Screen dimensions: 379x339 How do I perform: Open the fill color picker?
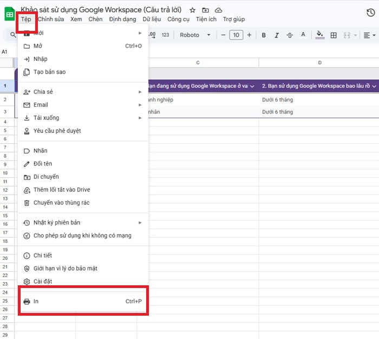pyautogui.click(x=319, y=35)
